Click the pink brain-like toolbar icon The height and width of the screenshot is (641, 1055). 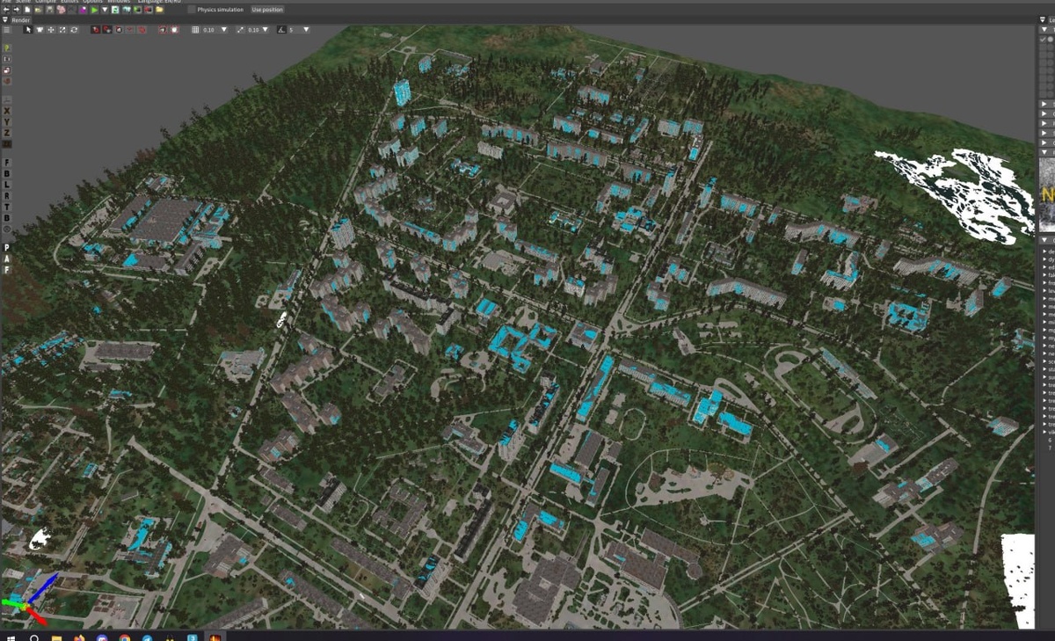[61, 10]
